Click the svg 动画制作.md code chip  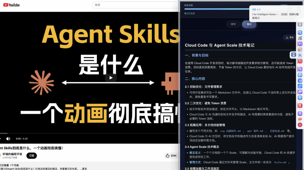tap(230, 131)
